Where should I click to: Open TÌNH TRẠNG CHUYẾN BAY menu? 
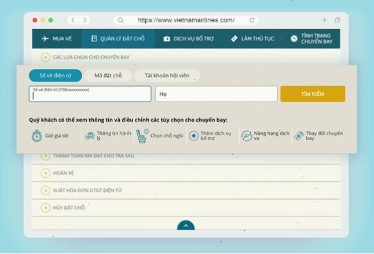(311, 39)
